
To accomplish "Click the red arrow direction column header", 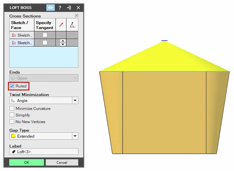I will tap(61, 25).
